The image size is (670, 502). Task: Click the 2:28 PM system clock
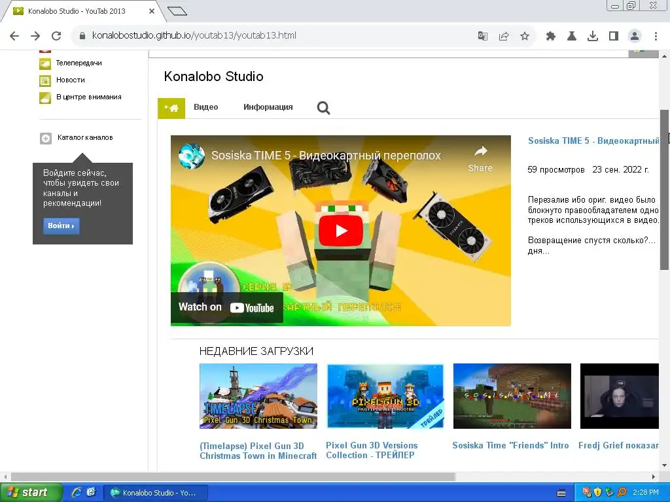pos(646,493)
